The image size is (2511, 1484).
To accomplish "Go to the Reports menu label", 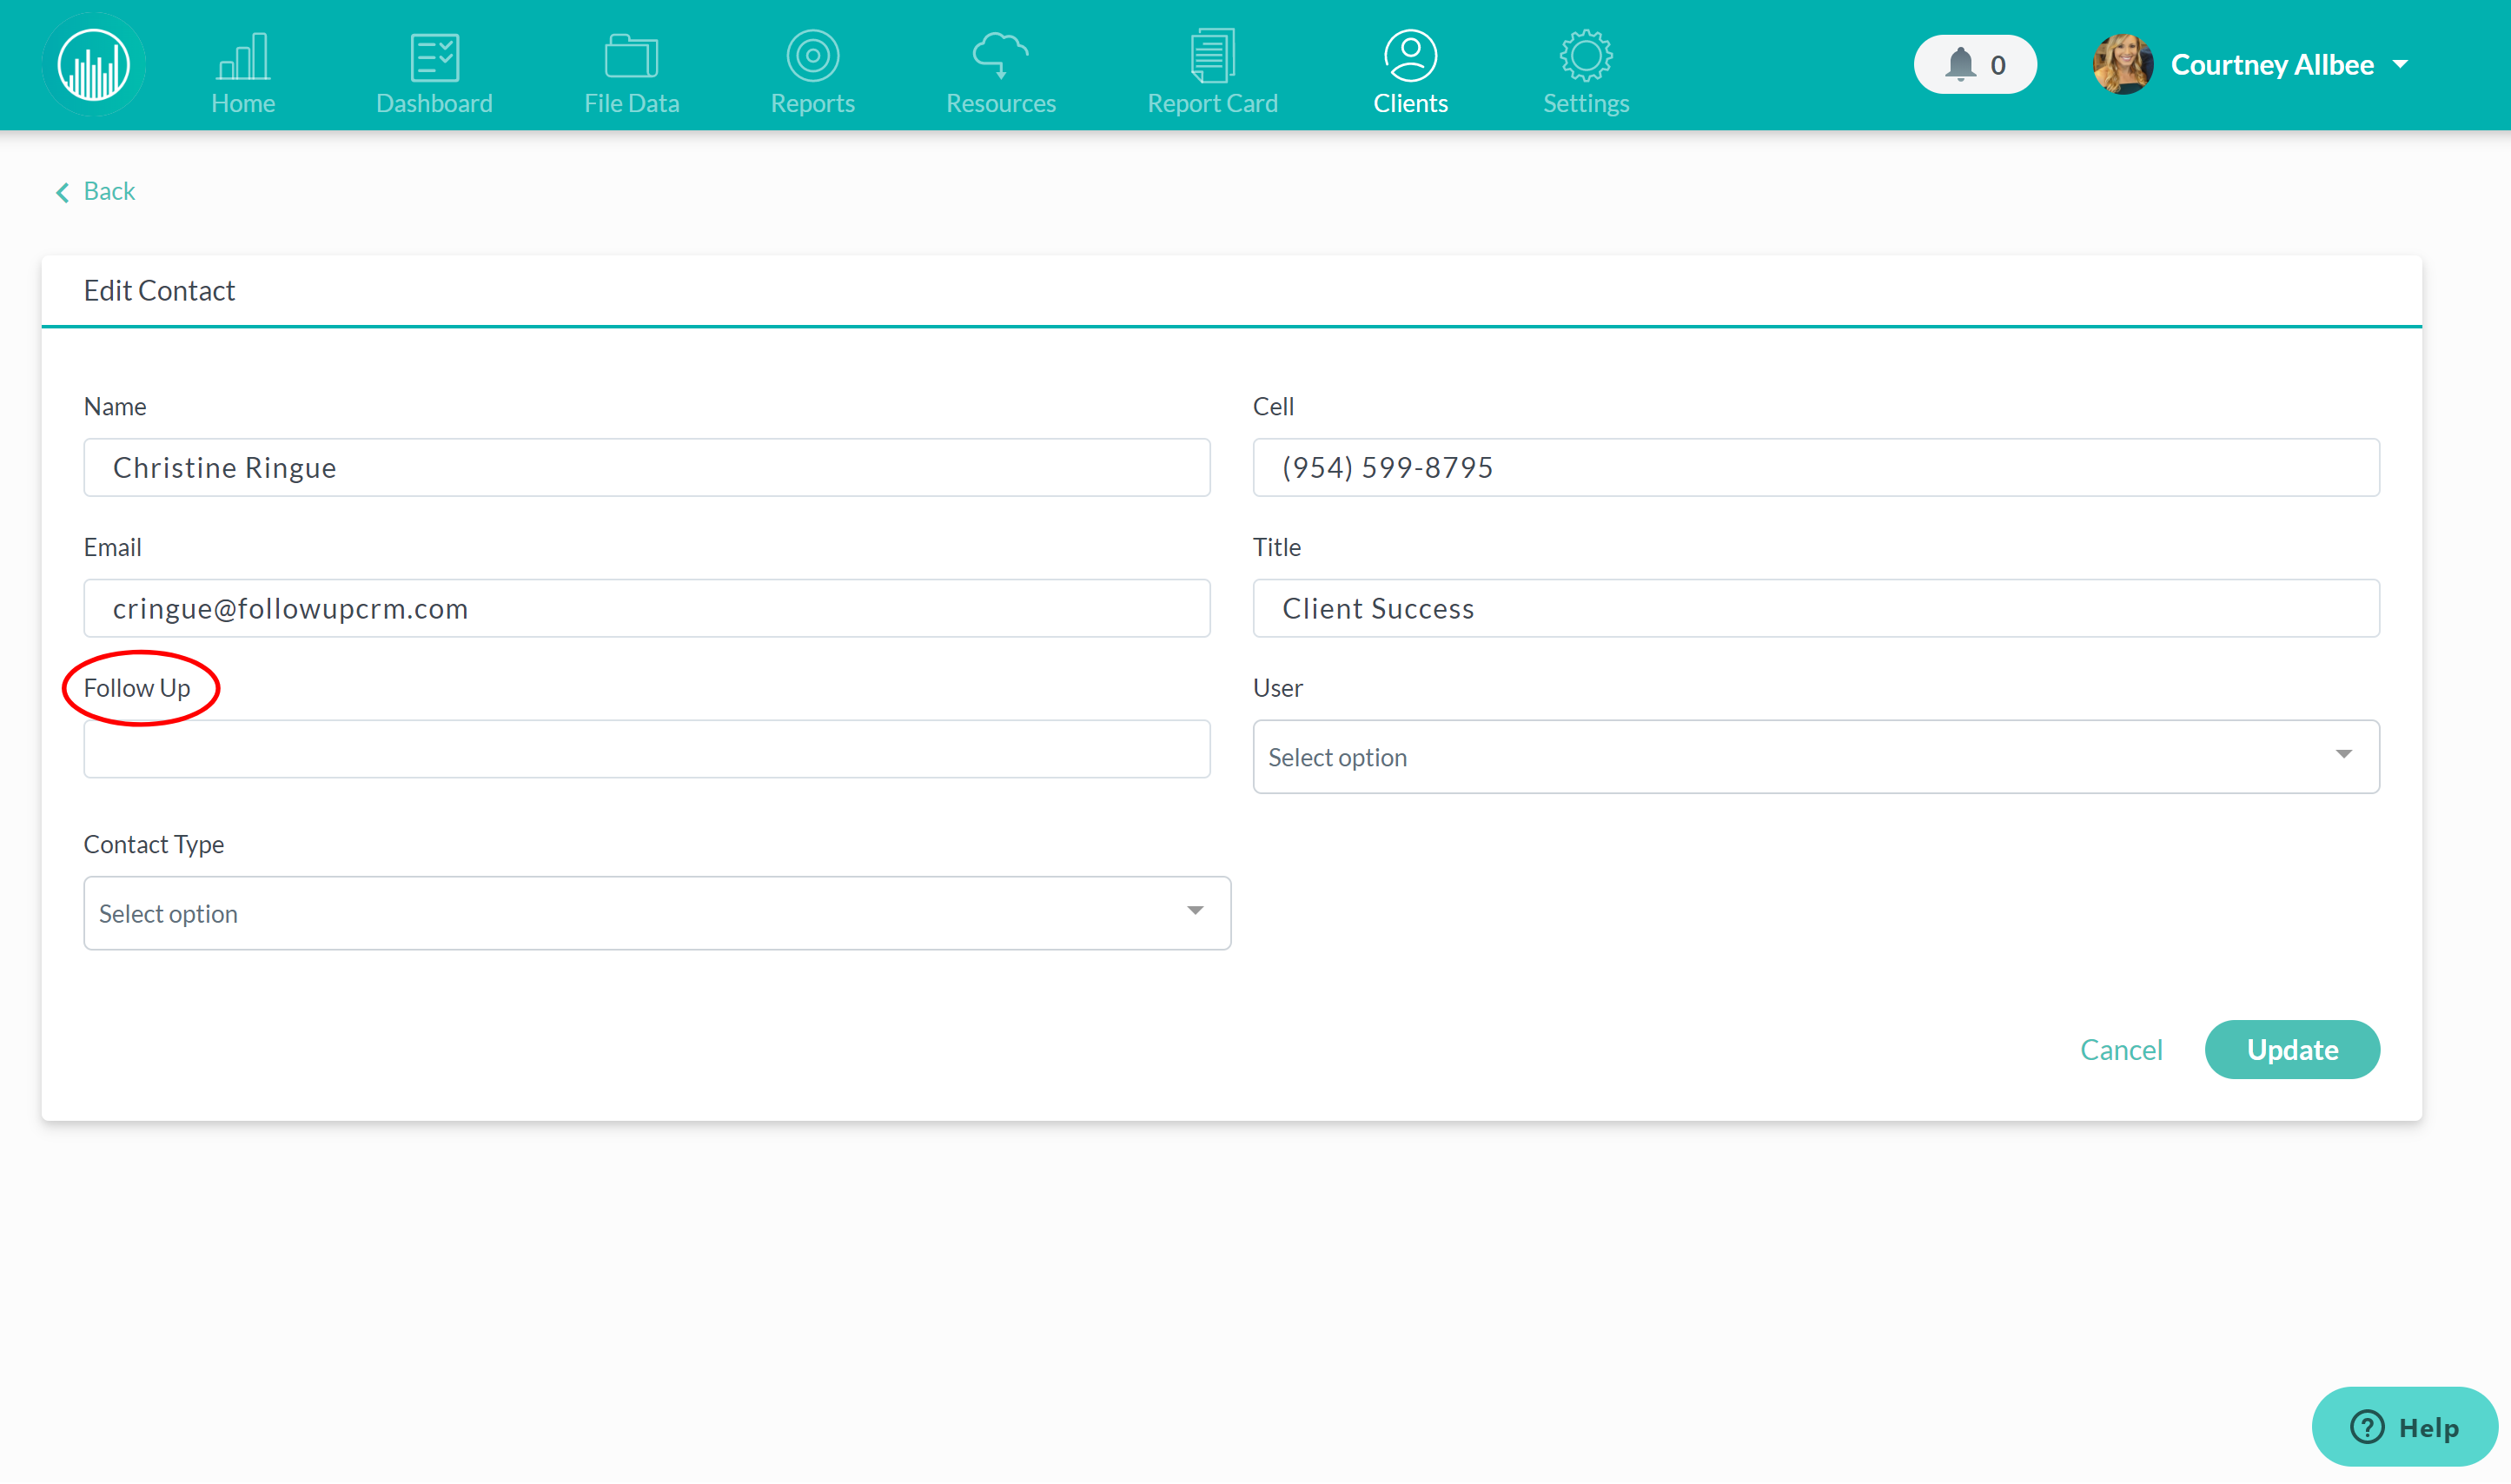I will [812, 103].
